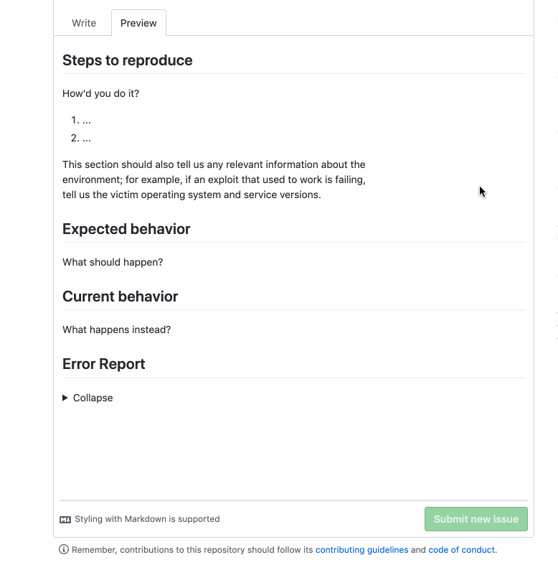Click the What happens instead? text
This screenshot has height=565, width=558.
[117, 330]
